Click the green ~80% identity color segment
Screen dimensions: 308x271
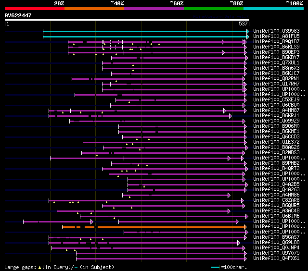pyautogui.click(x=214, y=9)
